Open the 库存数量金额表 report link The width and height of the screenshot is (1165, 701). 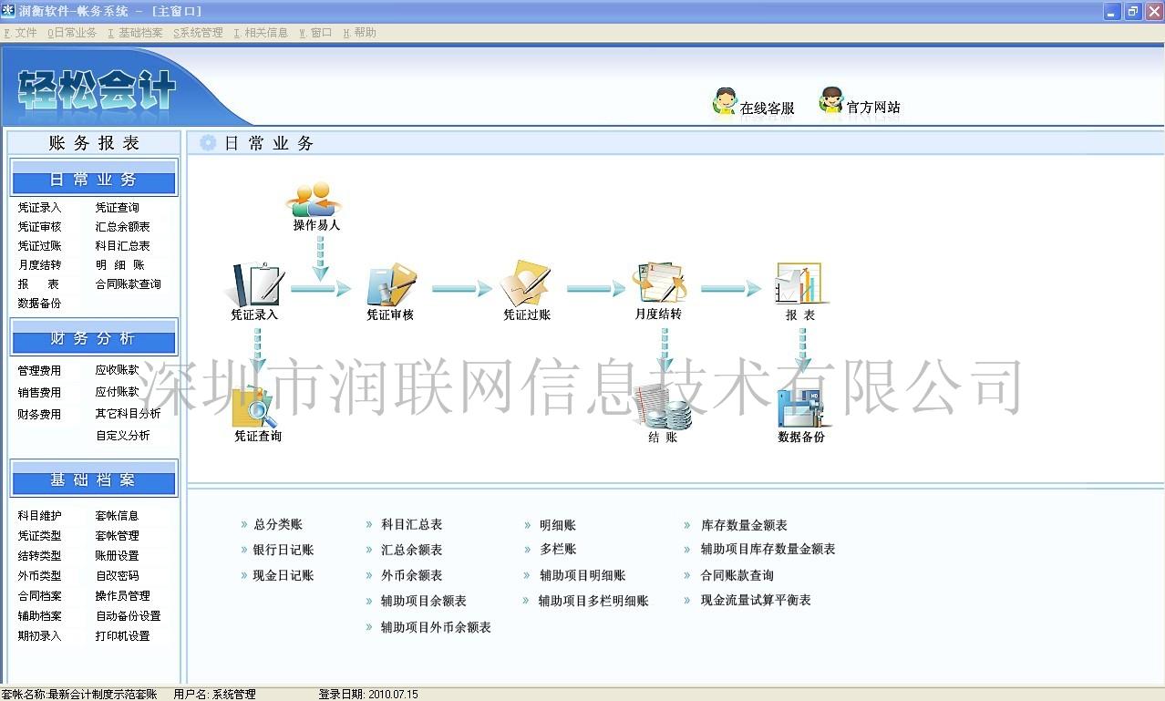744,525
